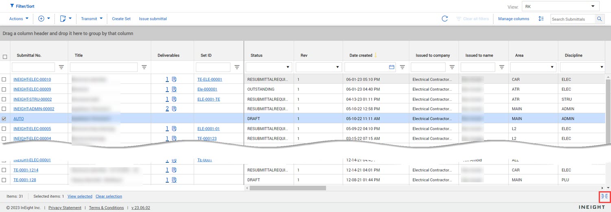The height and width of the screenshot is (212, 611).
Task: Click the row height adjustment icon
Action: click(541, 19)
